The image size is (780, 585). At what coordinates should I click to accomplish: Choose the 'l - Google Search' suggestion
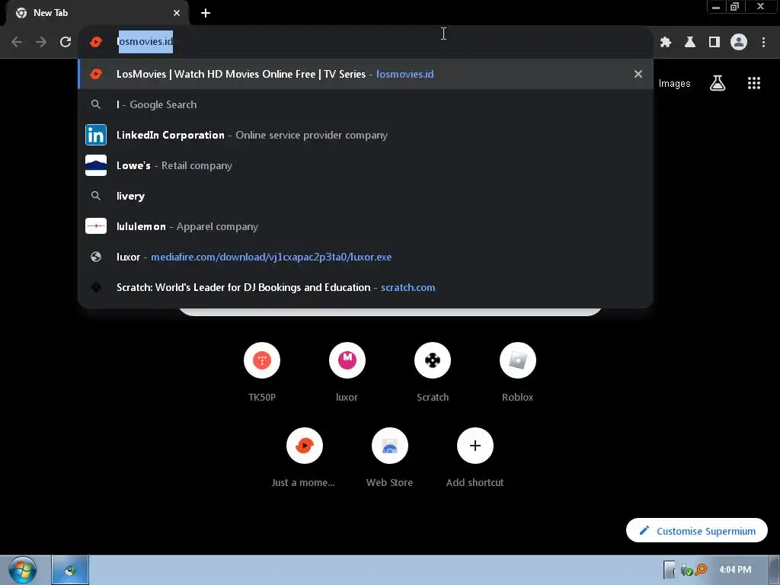[x=366, y=104]
